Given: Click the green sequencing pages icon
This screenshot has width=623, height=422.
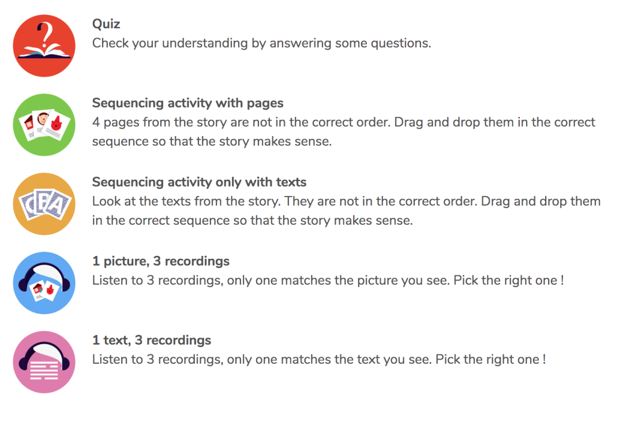Looking at the screenshot, I should pos(44,125).
